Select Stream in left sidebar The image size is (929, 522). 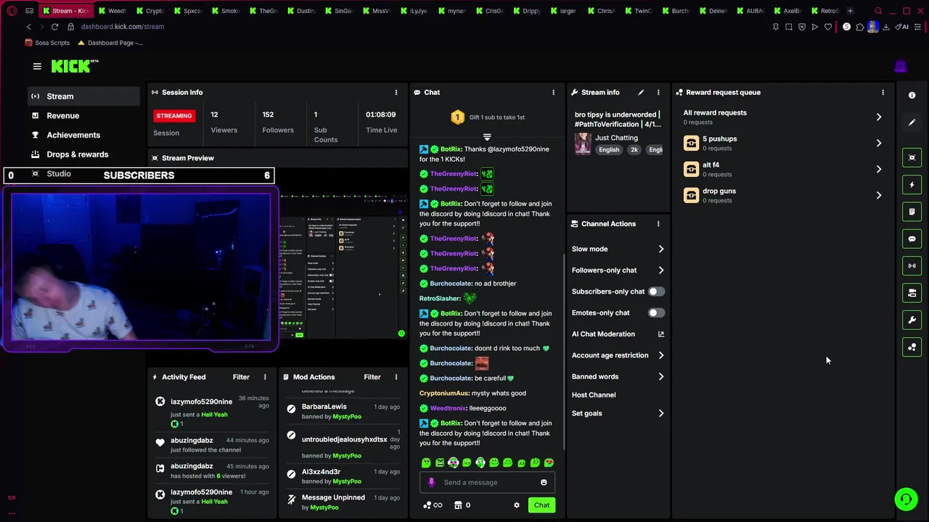83,96
